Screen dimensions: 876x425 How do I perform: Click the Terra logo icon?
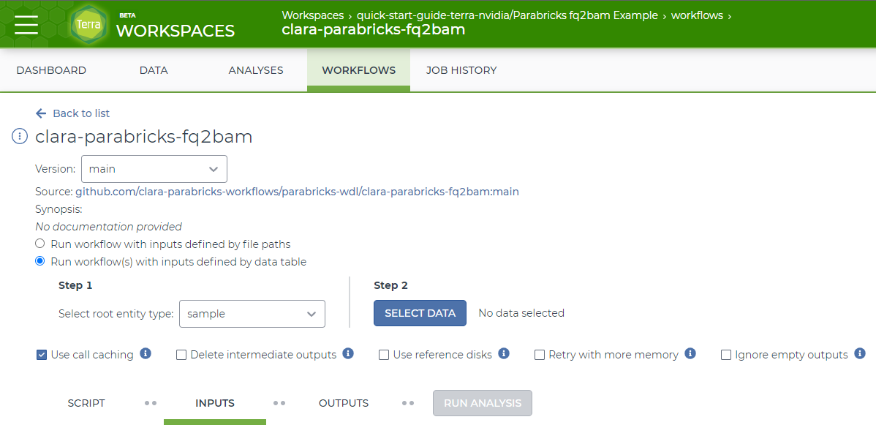[x=88, y=24]
